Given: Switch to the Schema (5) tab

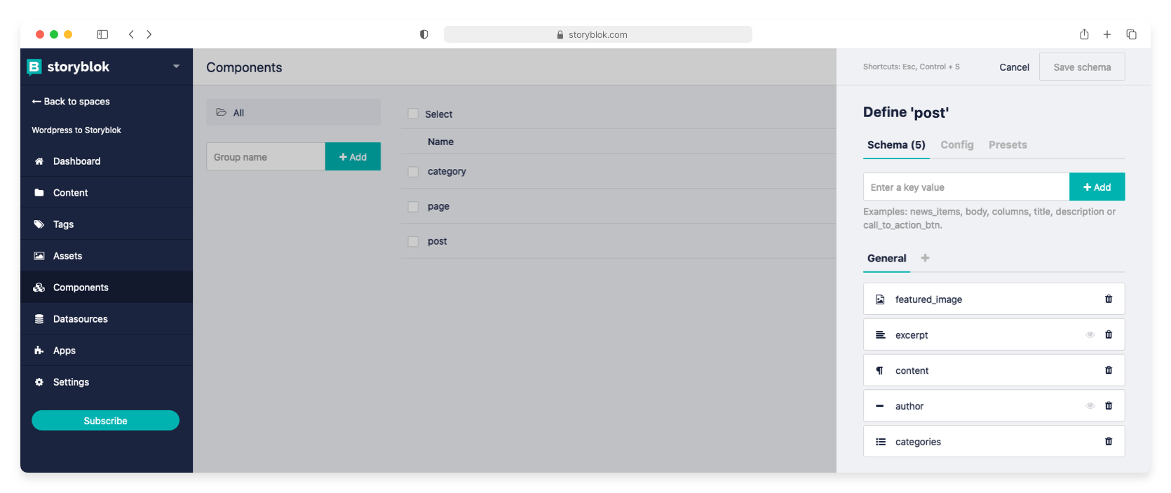Looking at the screenshot, I should (896, 145).
